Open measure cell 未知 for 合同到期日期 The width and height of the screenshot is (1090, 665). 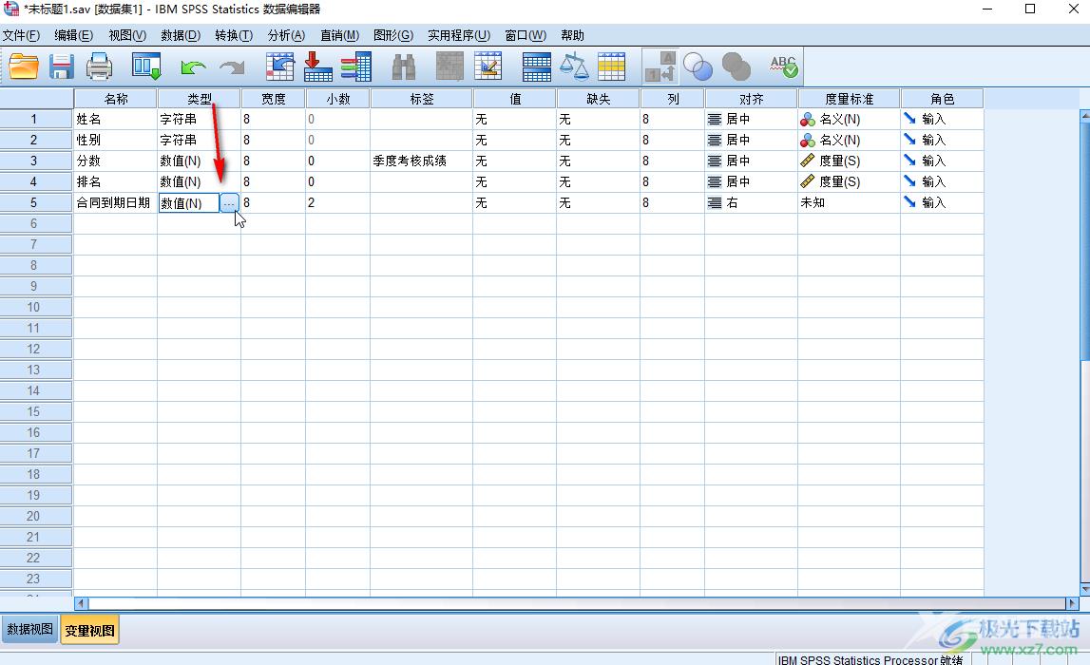[x=850, y=202]
